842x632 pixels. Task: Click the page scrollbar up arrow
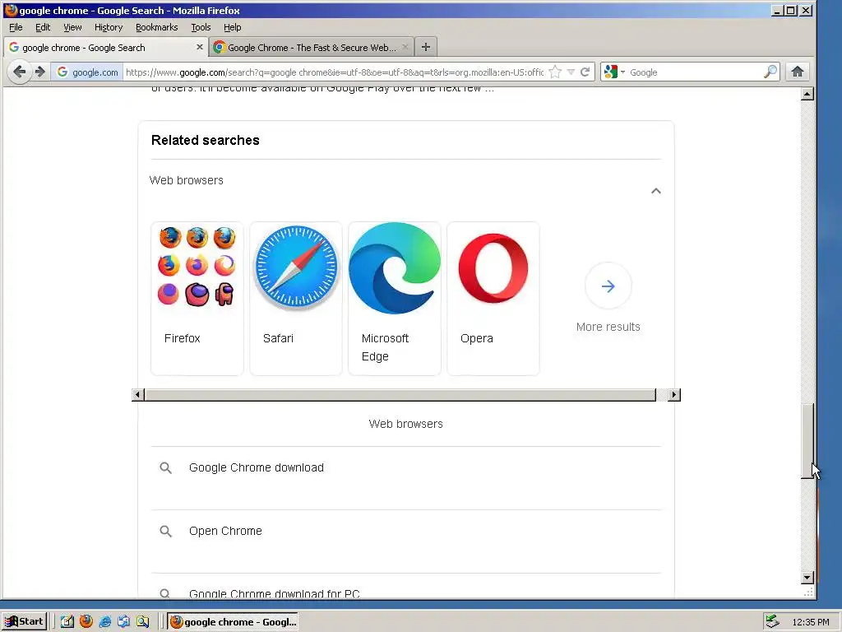point(807,94)
